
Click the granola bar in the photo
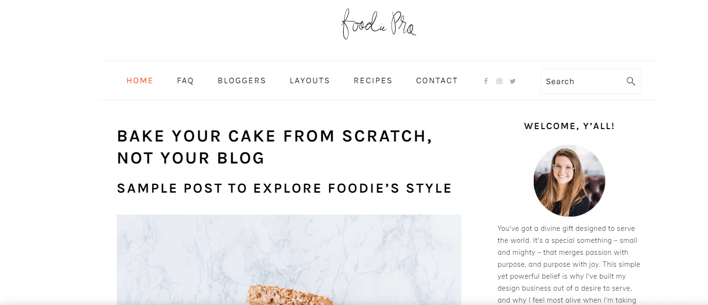(289, 294)
